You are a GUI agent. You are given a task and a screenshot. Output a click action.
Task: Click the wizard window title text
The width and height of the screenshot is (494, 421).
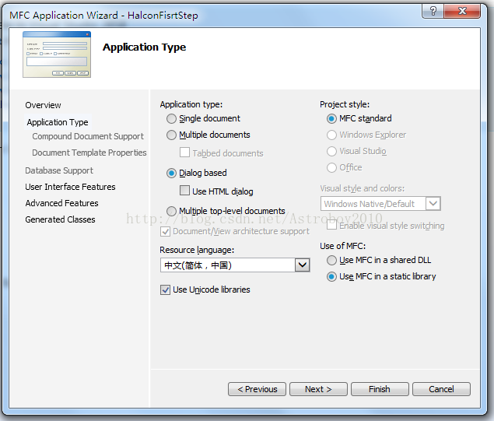coord(103,15)
